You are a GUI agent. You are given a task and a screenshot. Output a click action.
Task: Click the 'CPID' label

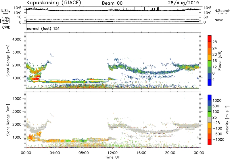pyautogui.click(x=6, y=27)
